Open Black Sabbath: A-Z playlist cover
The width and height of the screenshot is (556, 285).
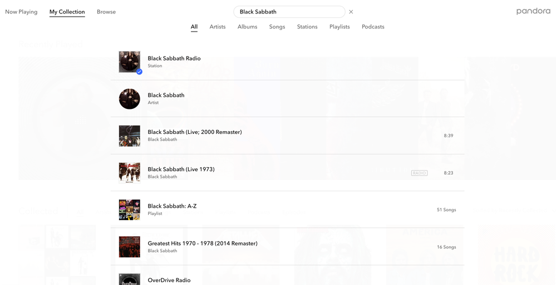click(129, 210)
